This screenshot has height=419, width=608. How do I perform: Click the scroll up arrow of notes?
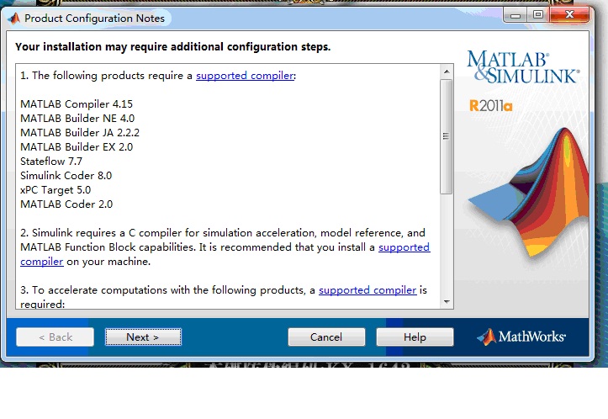(447, 72)
